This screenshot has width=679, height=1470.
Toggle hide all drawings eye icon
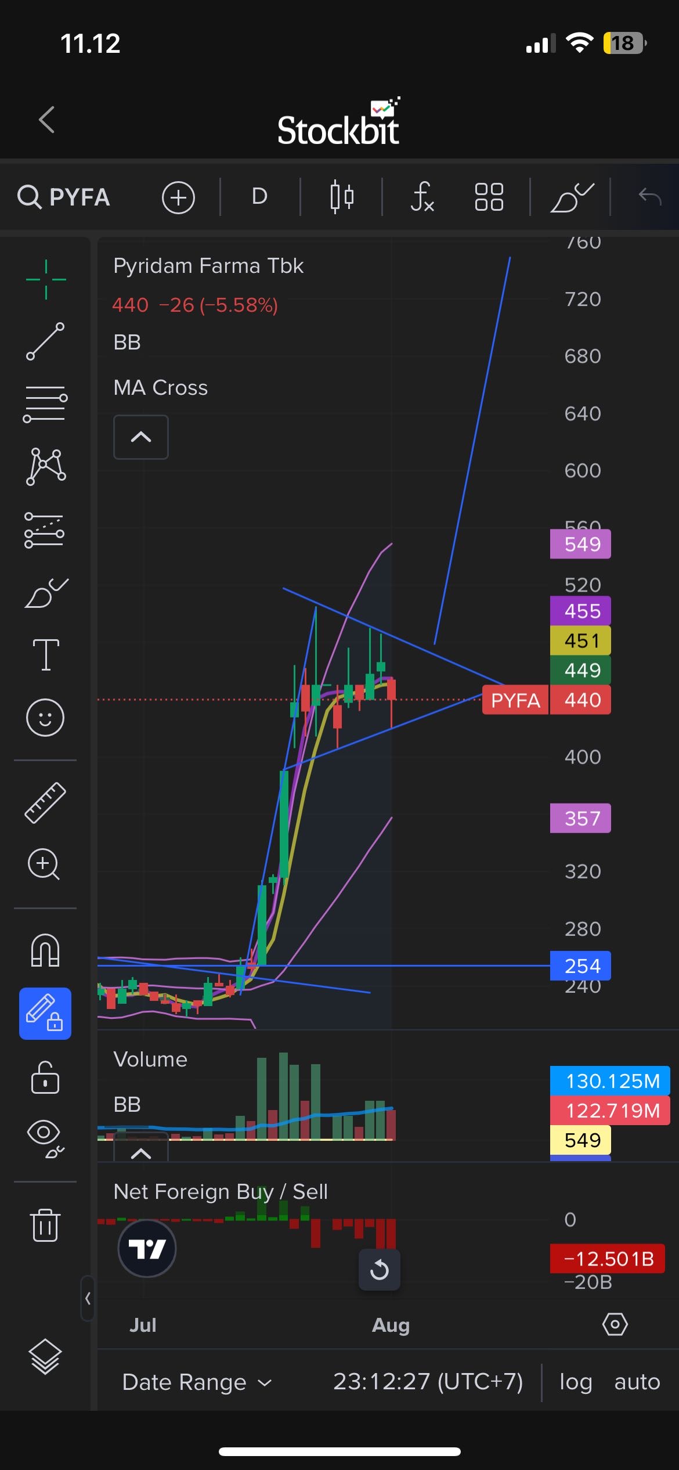coord(45,1140)
